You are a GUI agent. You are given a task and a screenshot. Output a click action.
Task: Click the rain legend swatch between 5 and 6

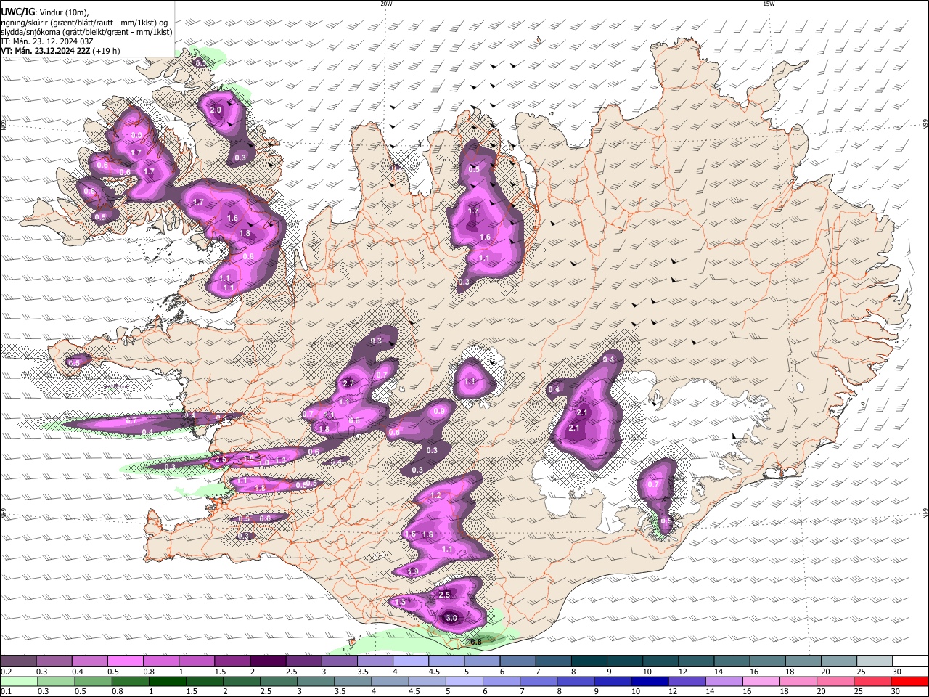[x=464, y=681]
